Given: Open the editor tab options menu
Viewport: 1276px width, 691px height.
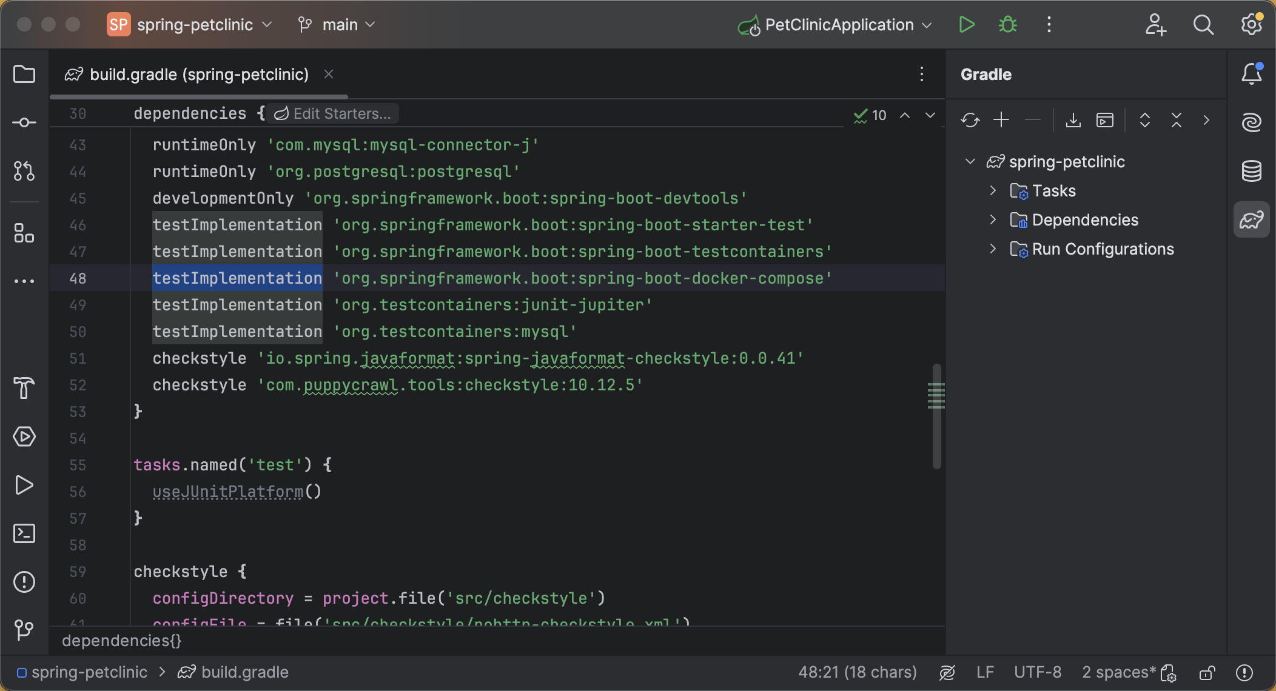Looking at the screenshot, I should (922, 74).
